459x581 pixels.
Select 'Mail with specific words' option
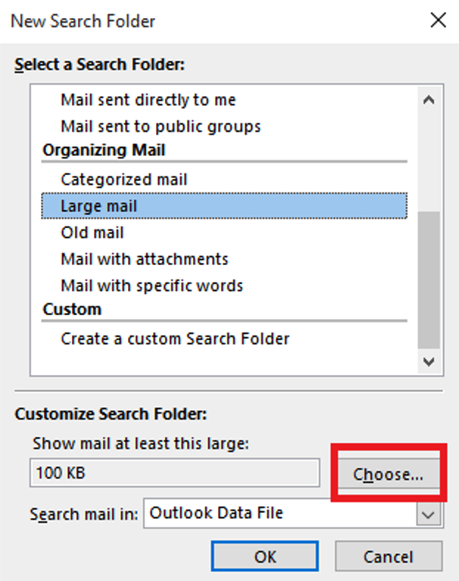coord(152,286)
